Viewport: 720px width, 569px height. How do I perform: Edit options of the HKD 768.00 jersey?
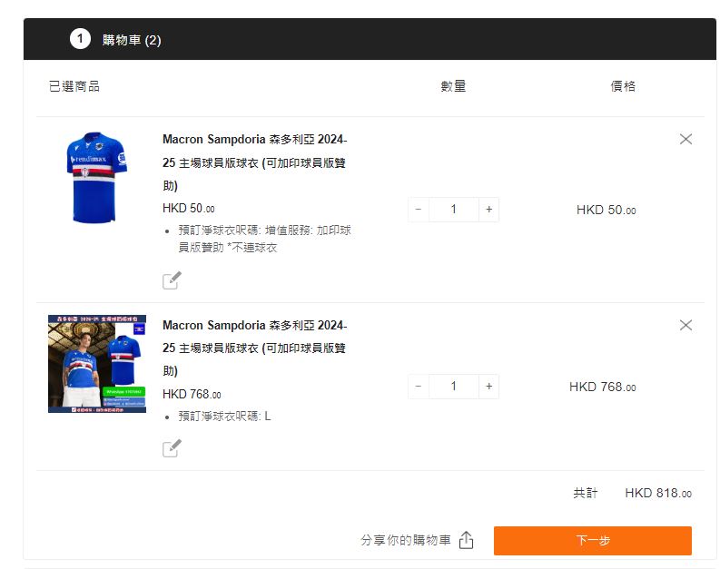pos(172,448)
